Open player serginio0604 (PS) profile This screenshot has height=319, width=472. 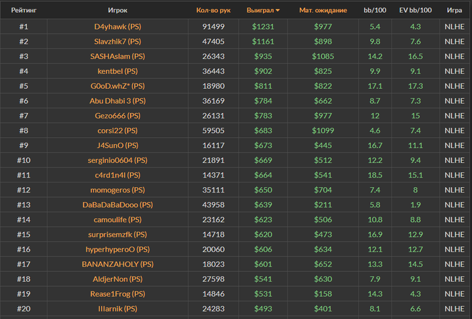[118, 160]
